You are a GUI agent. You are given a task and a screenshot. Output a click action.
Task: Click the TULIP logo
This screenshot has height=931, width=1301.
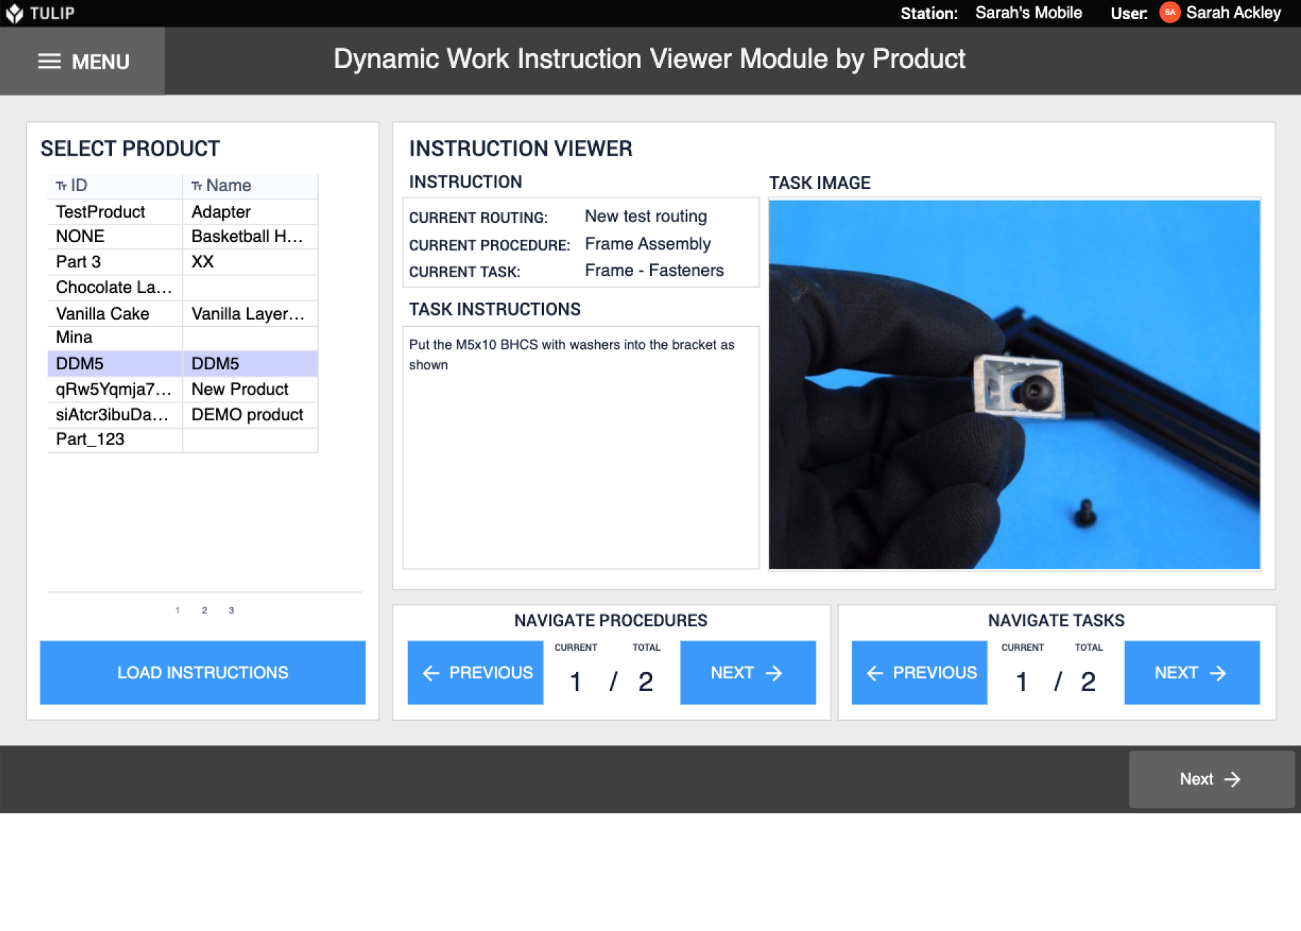tap(42, 12)
